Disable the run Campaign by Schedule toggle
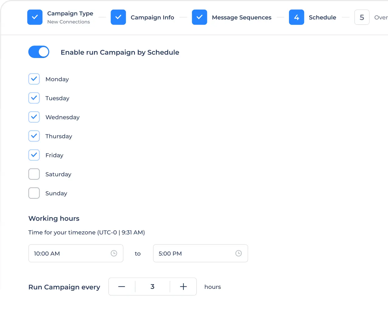Image resolution: width=388 pixels, height=310 pixels. [39, 52]
